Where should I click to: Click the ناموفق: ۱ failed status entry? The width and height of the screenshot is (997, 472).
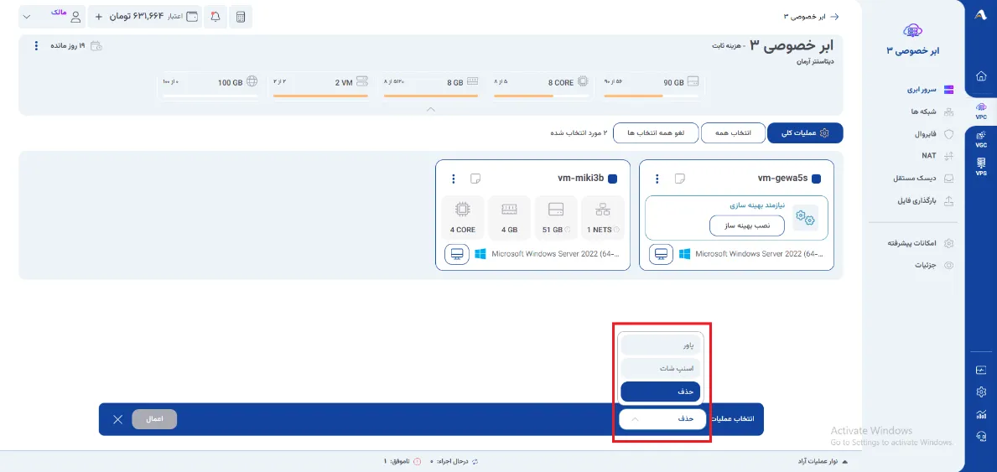coord(402,461)
